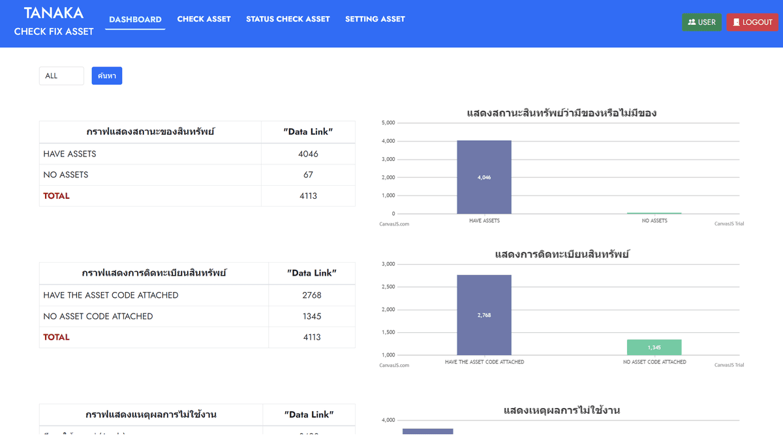
Task: Click the 1345 value in the table
Action: 312,316
